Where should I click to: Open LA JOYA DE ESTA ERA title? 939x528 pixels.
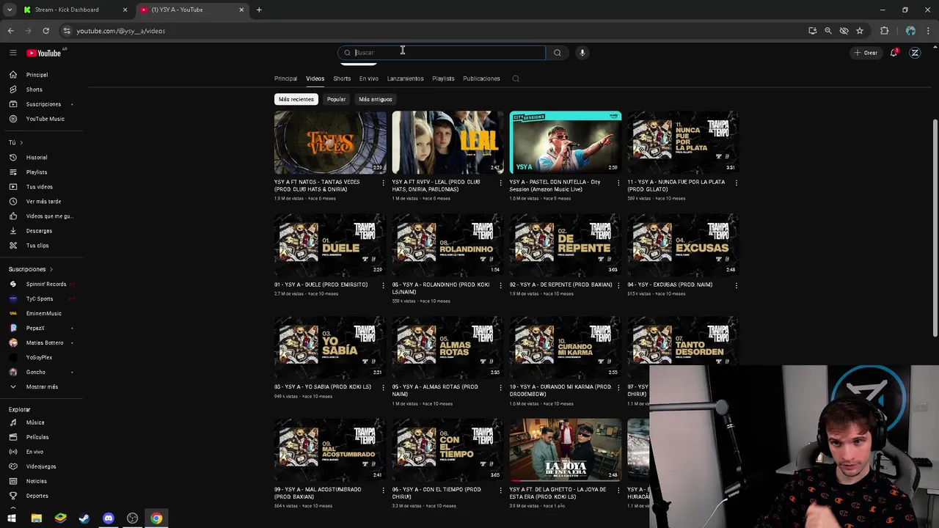click(558, 493)
